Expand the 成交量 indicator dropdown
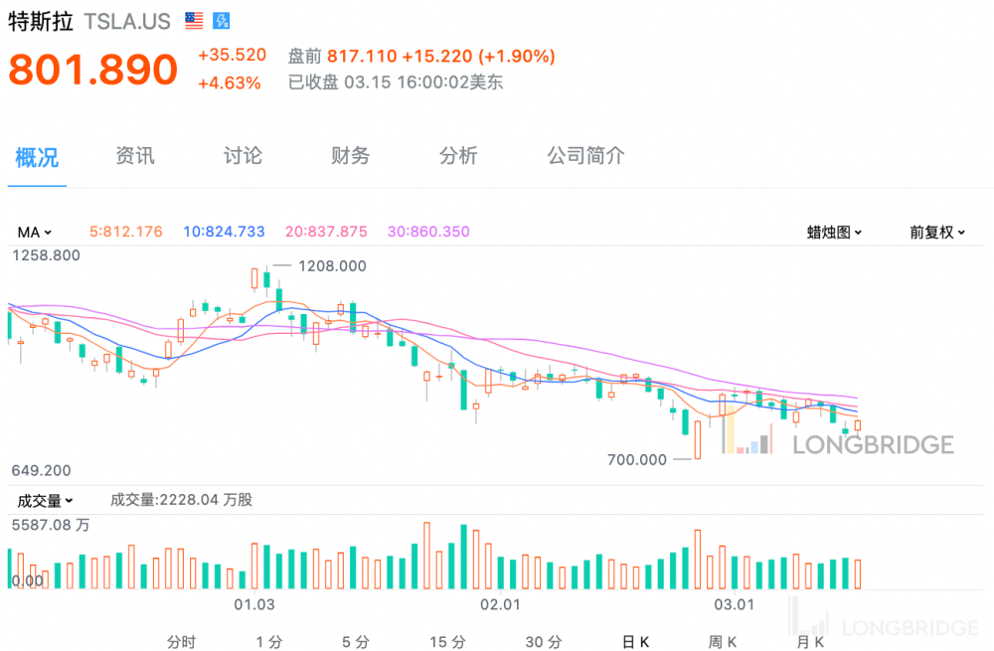This screenshot has width=994, height=651. coord(45,501)
